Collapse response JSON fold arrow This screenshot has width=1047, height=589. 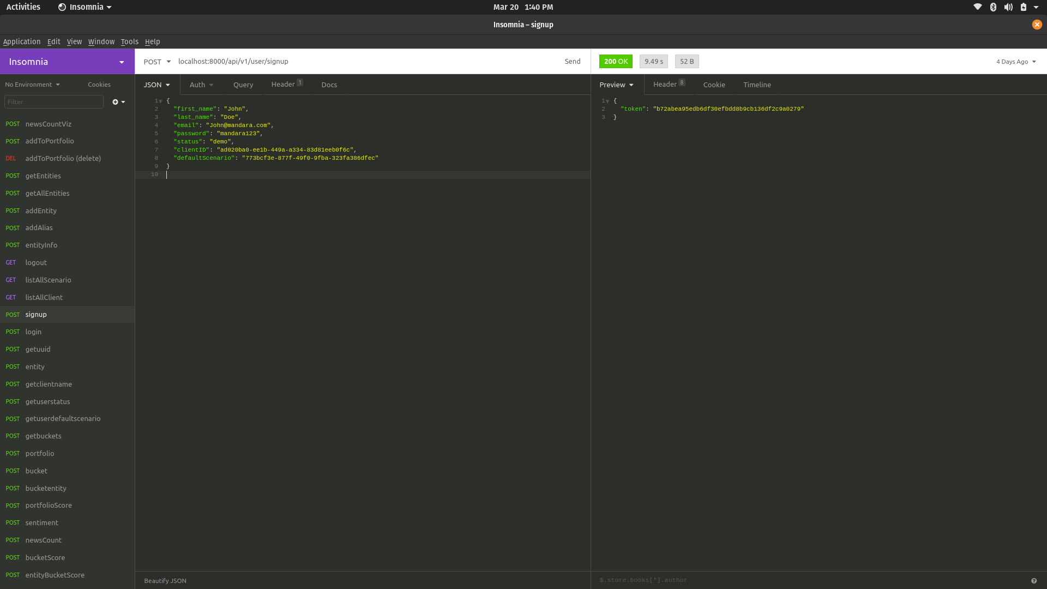coord(607,101)
